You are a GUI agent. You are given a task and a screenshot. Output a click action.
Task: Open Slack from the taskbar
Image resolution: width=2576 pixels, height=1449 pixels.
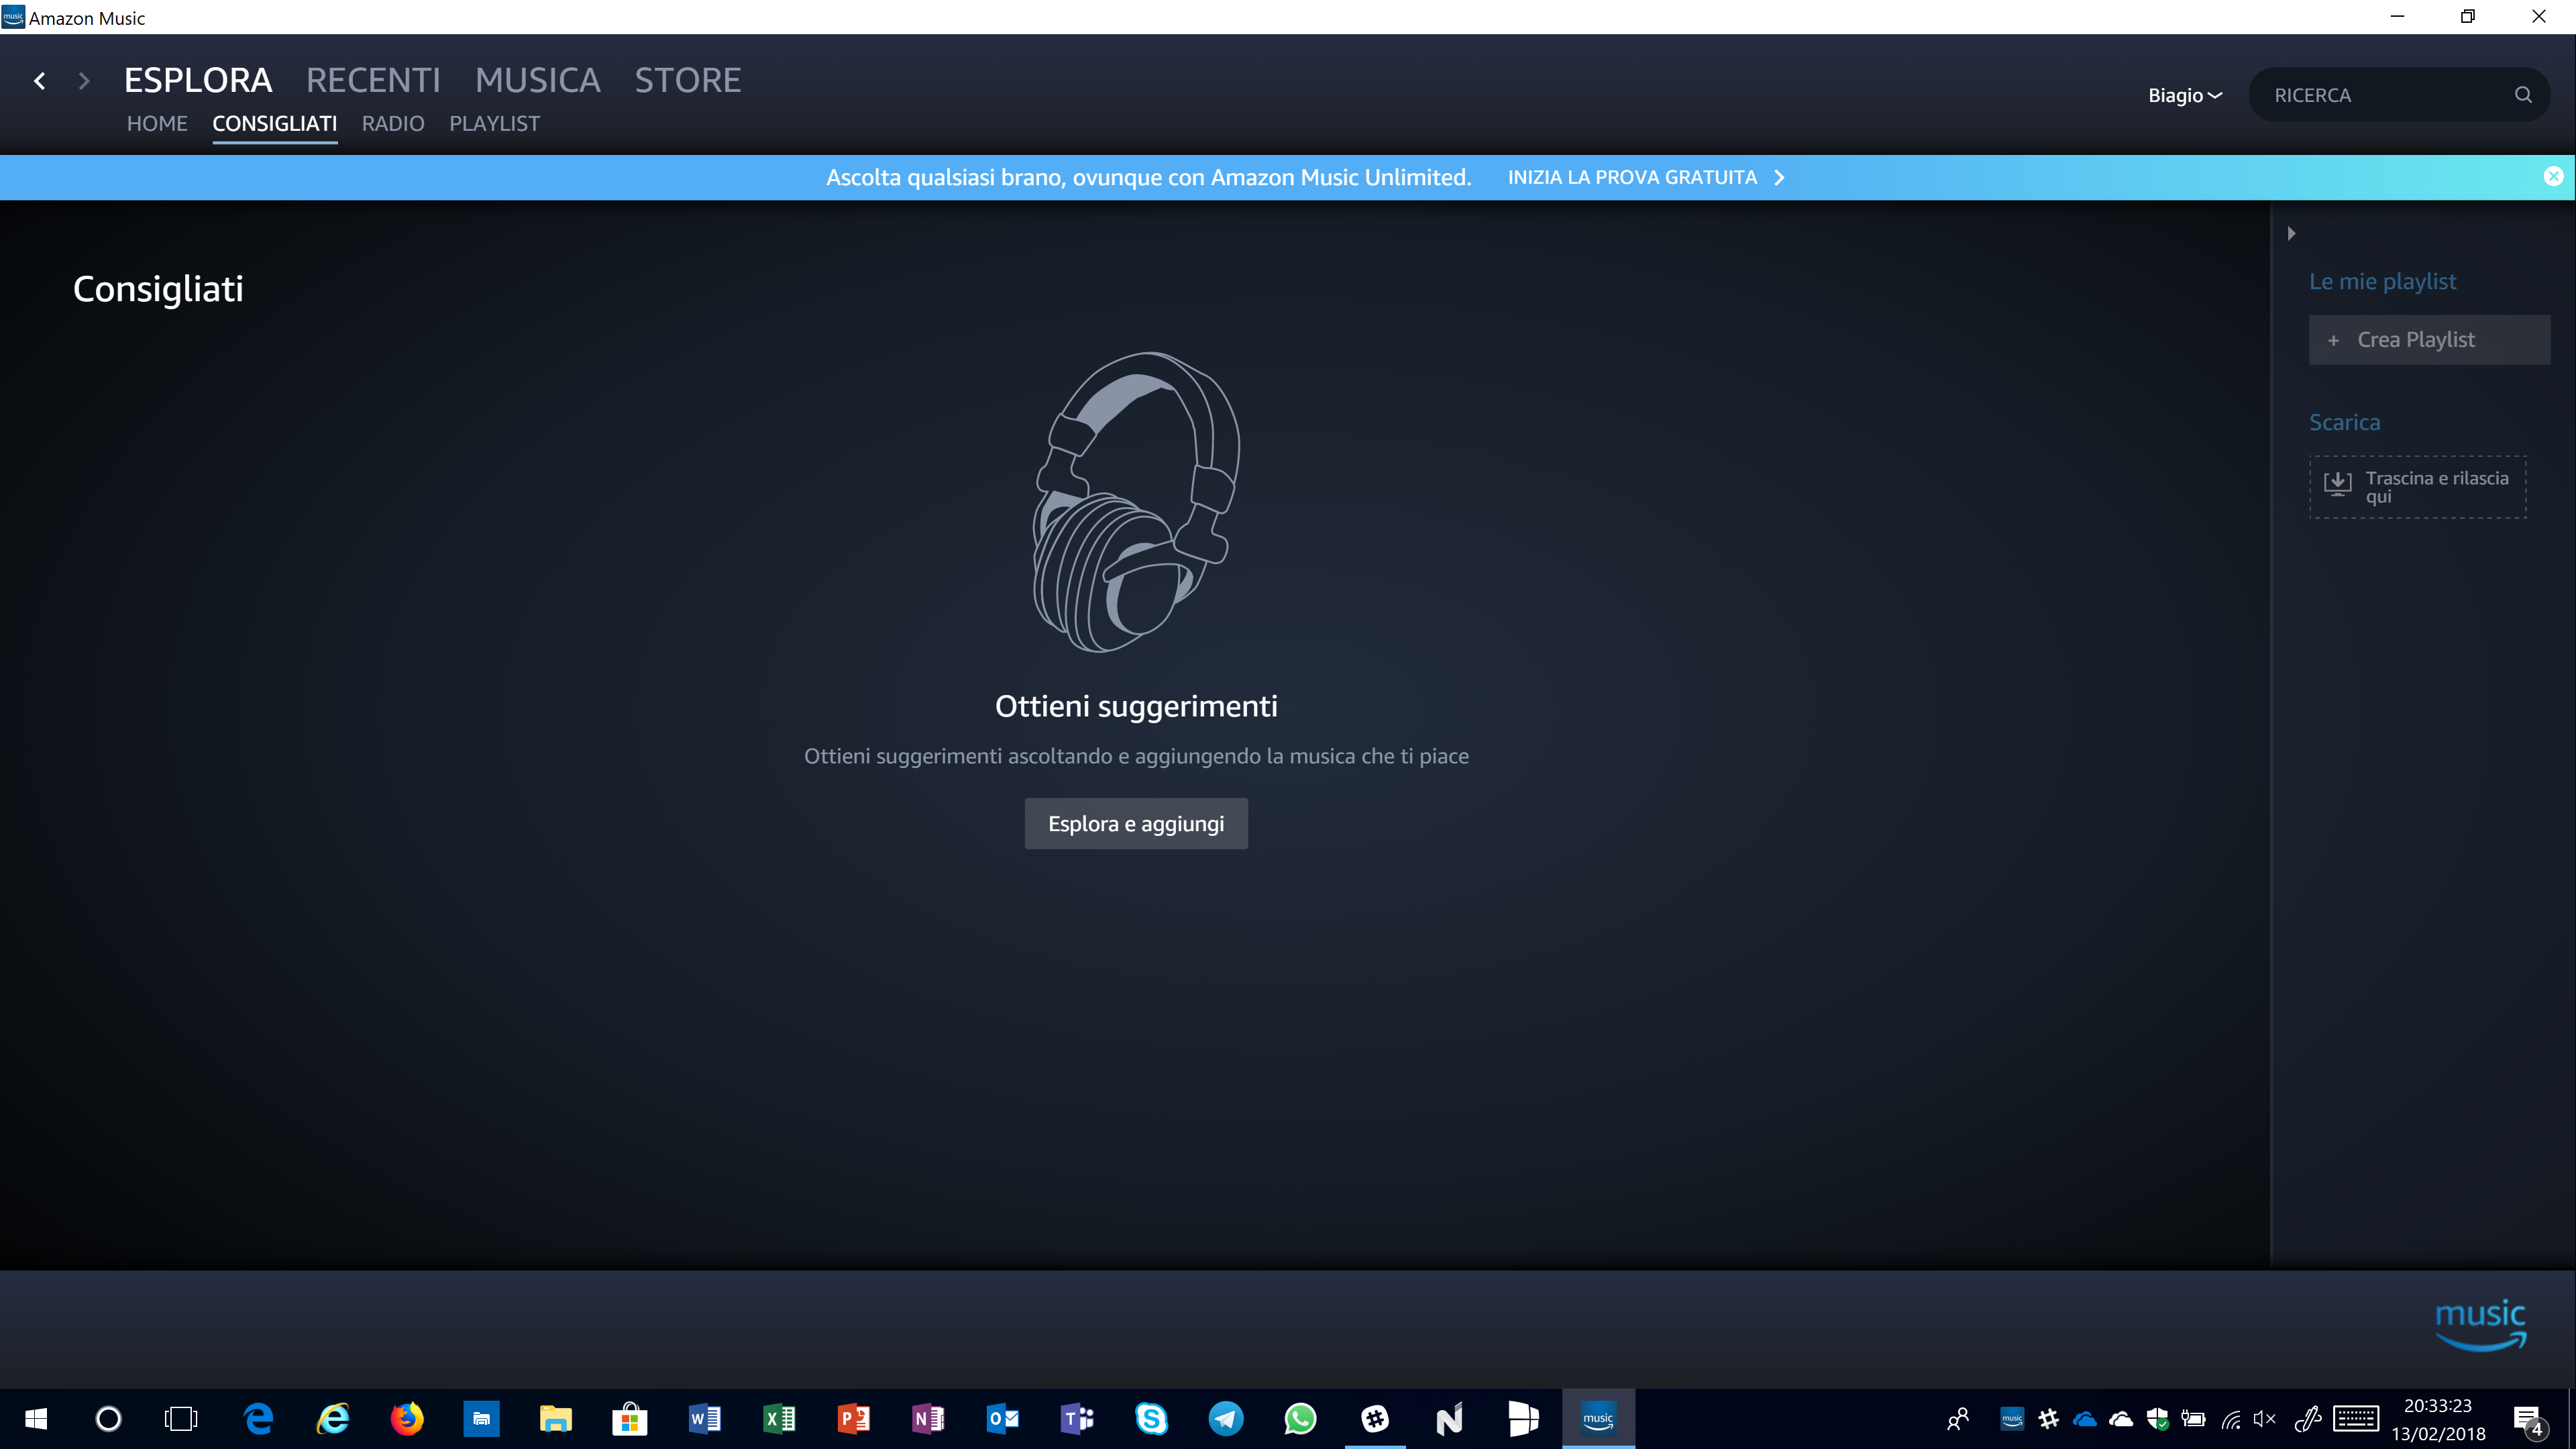[x=1375, y=1418]
